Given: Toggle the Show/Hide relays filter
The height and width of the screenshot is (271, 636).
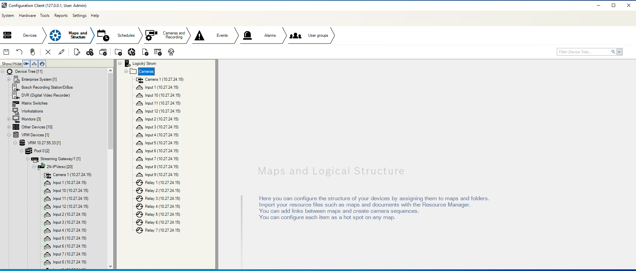Looking at the screenshot, I should pyautogui.click(x=42, y=64).
